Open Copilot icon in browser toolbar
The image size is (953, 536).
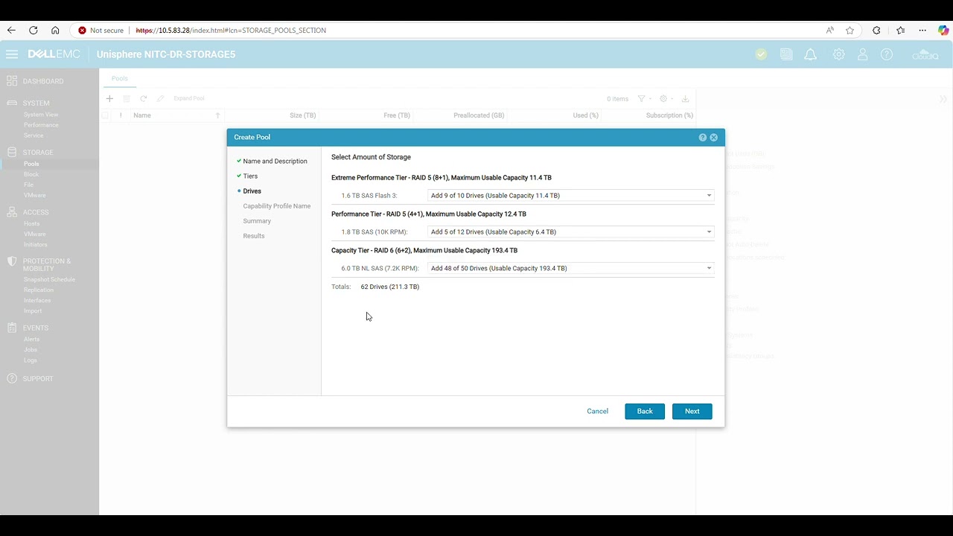click(x=943, y=31)
